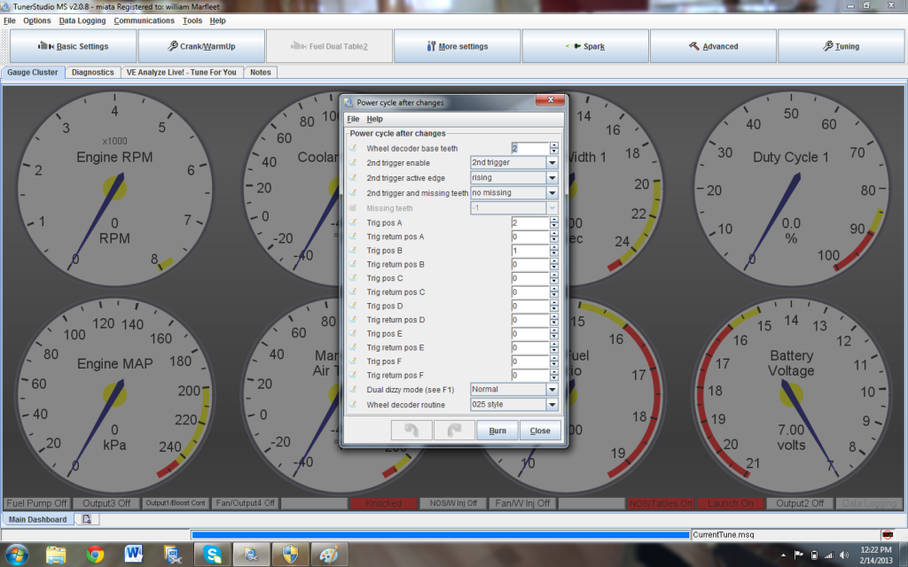The width and height of the screenshot is (908, 567).
Task: Switch to the Notes tab
Action: tap(261, 73)
